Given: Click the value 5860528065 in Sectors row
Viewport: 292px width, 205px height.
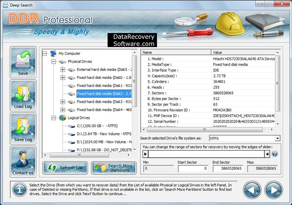Looking at the screenshot, I should coord(223,93).
